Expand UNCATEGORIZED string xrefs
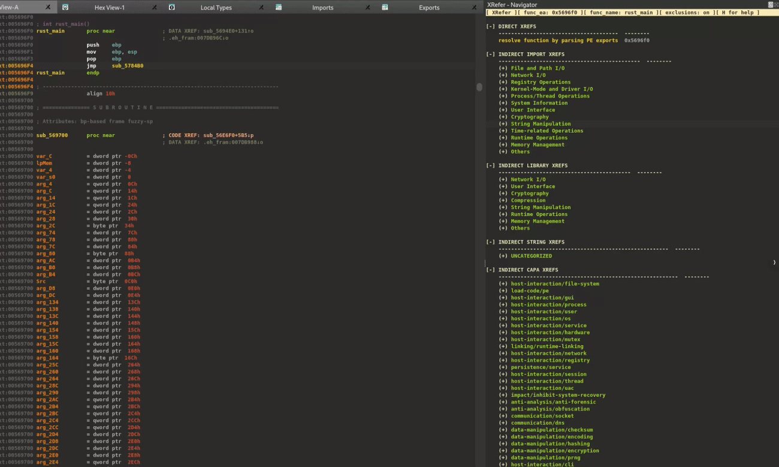779x467 pixels. pyautogui.click(x=503, y=256)
